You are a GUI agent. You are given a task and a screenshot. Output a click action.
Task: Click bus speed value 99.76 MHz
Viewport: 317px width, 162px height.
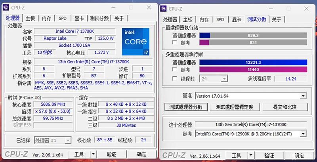pyautogui.click(x=53, y=118)
